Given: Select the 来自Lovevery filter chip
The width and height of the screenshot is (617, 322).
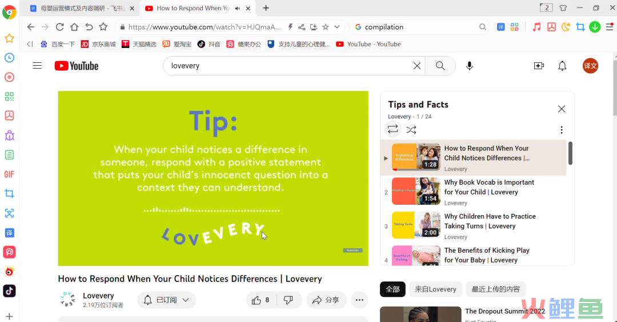Looking at the screenshot, I should tap(435, 289).
